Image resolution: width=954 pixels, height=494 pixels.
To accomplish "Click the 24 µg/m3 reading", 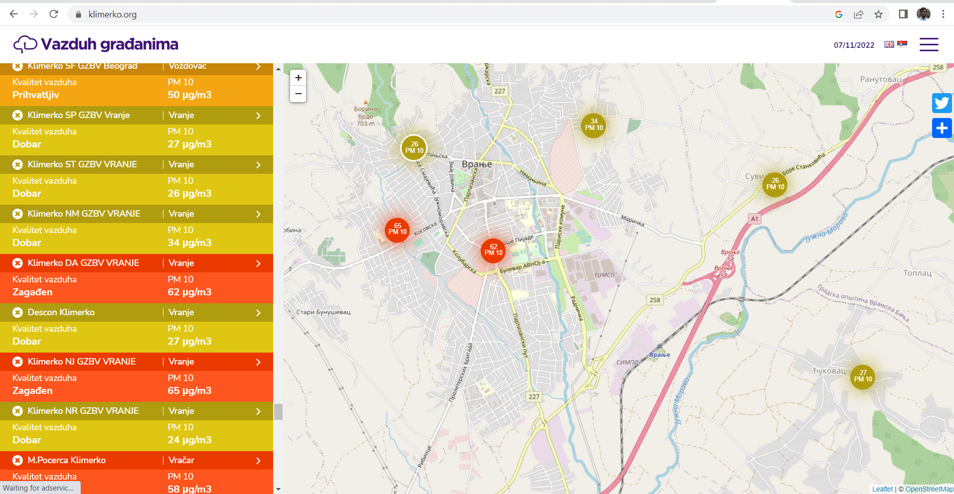I will point(189,440).
